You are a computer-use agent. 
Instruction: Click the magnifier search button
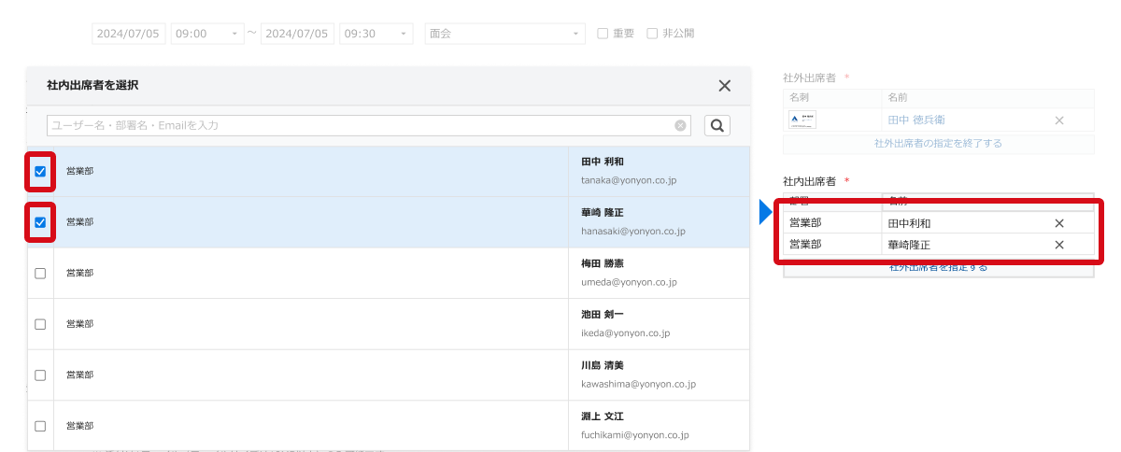[717, 125]
